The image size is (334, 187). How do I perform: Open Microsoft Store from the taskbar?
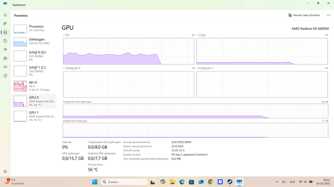pyautogui.click(x=191, y=182)
